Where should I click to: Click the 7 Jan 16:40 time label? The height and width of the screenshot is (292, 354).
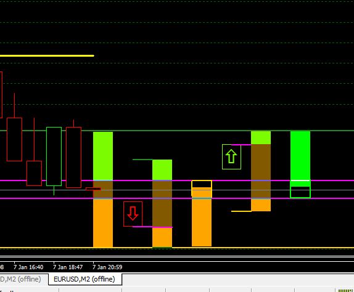tap(28, 267)
